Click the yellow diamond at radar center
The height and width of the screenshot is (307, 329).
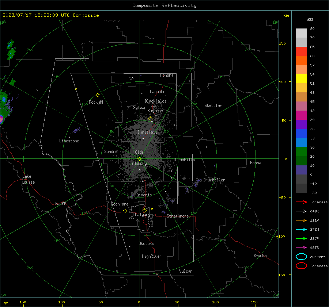pyautogui.click(x=139, y=159)
